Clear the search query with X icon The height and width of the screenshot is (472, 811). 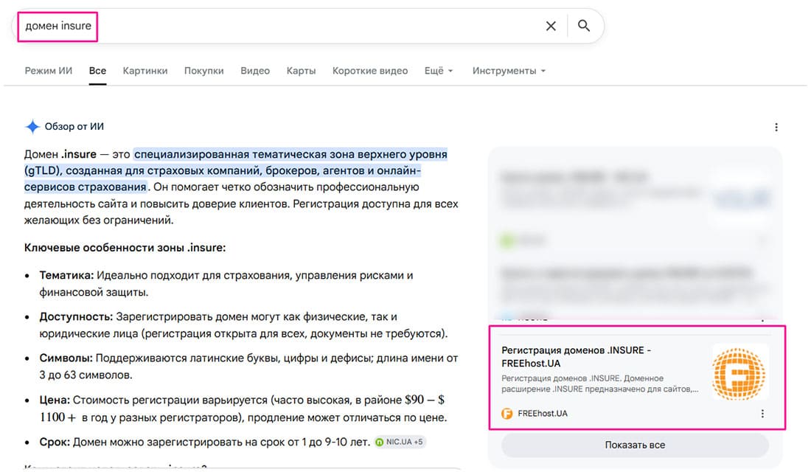pyautogui.click(x=551, y=26)
